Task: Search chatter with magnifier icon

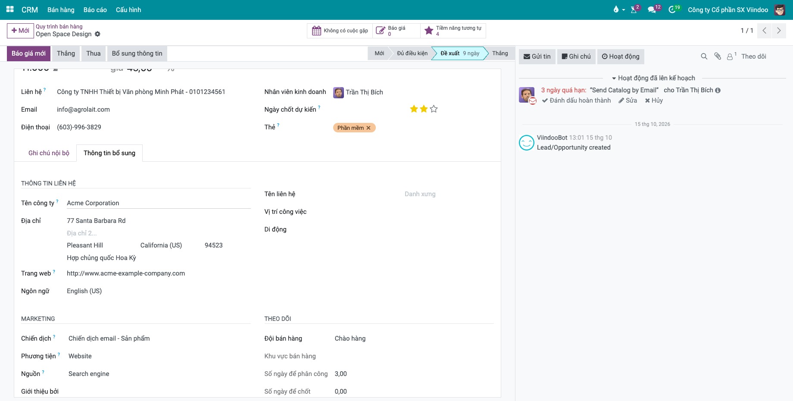Action: pos(704,56)
